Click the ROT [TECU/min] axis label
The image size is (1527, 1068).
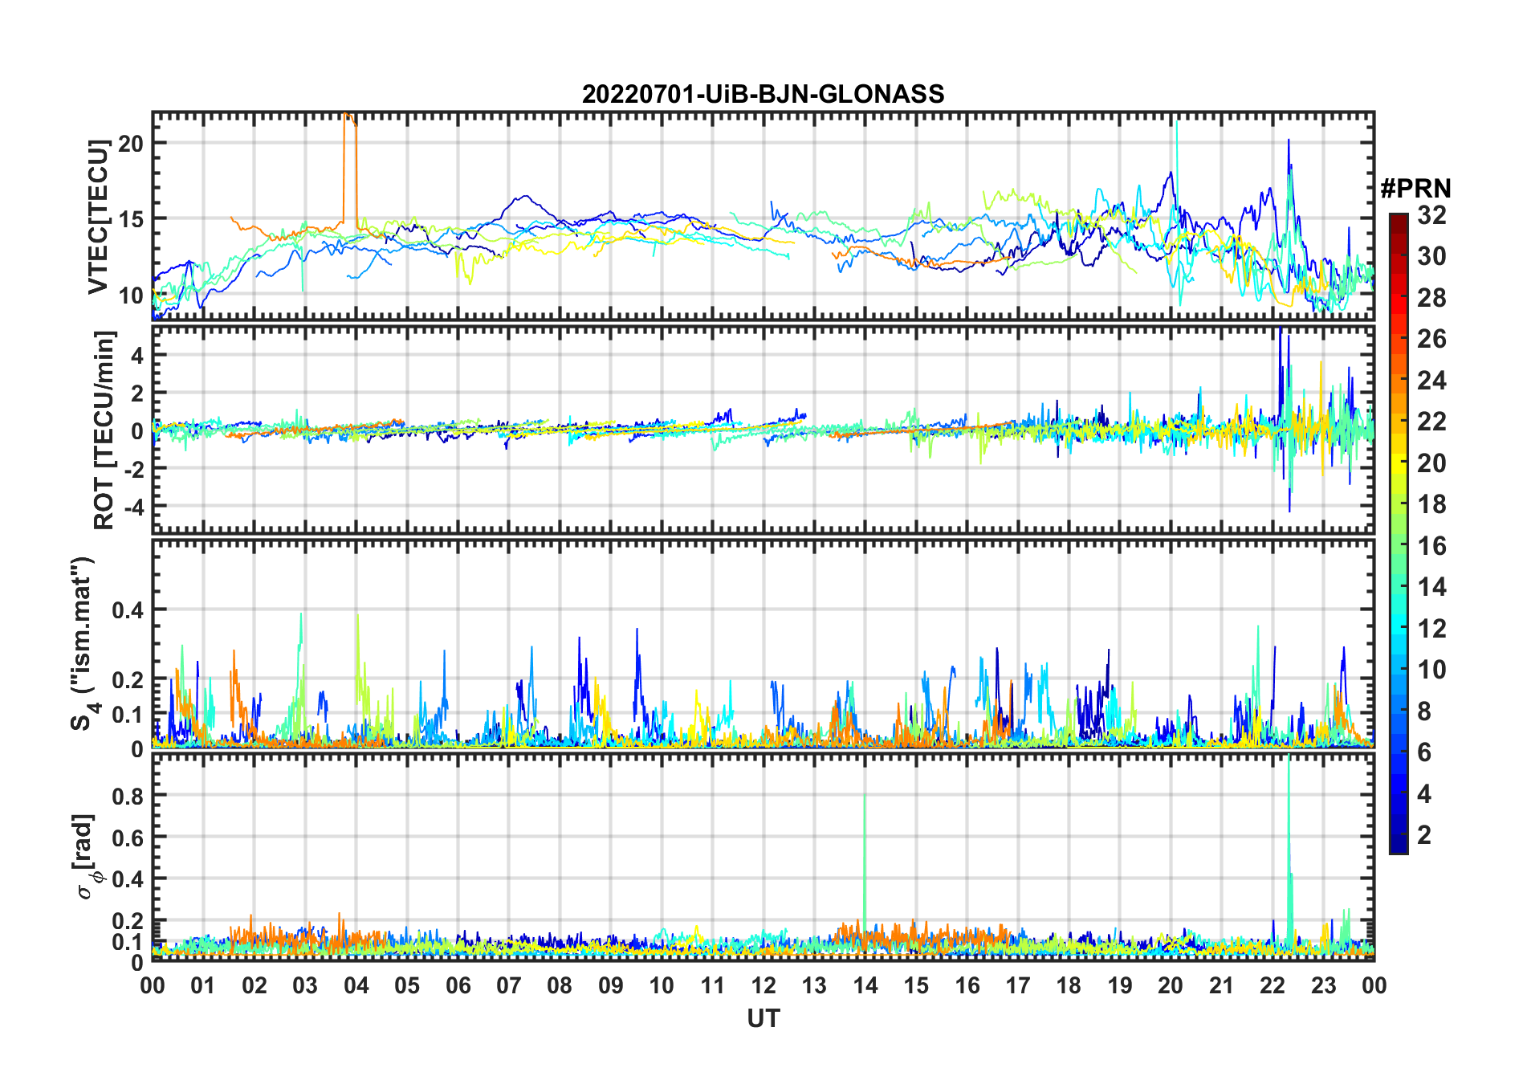[x=104, y=430]
